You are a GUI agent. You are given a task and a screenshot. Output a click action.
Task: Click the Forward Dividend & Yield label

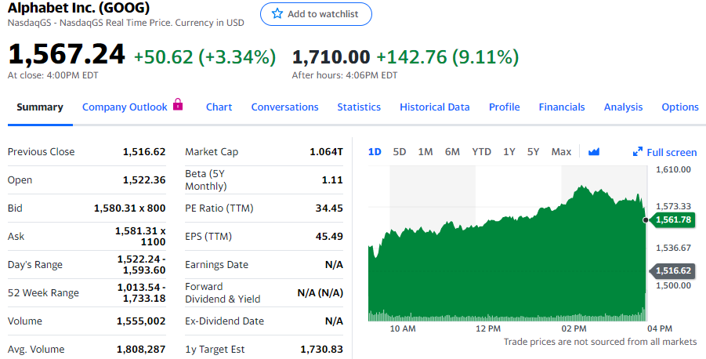(x=223, y=293)
